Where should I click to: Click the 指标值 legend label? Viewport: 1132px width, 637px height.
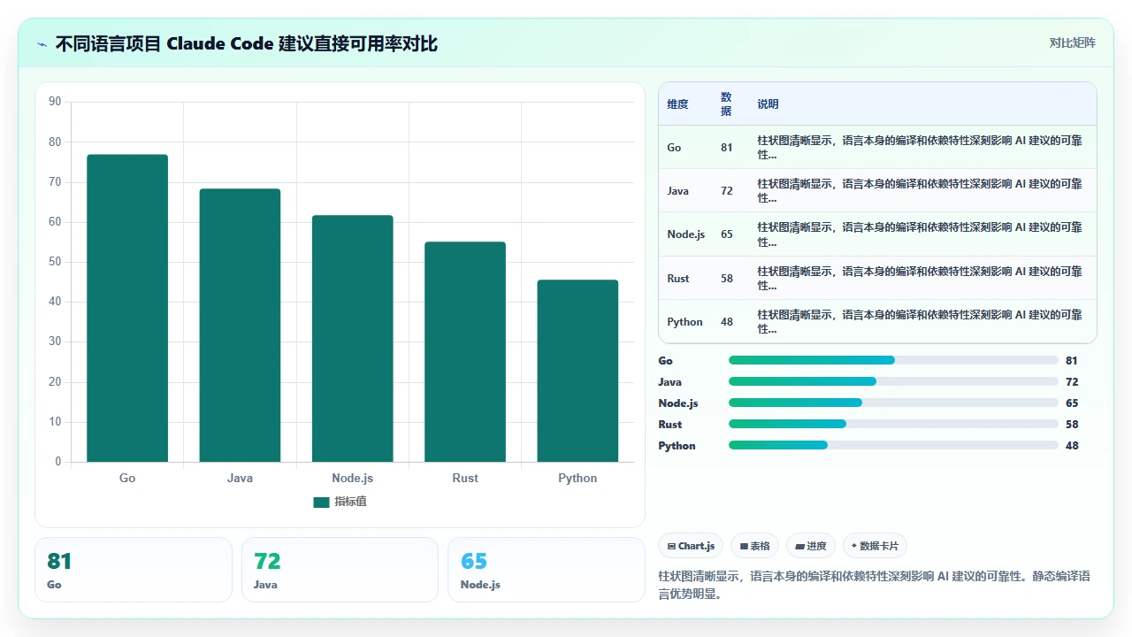tap(350, 502)
